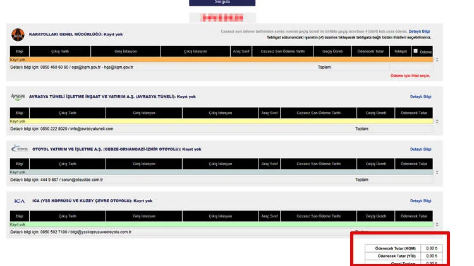
Task: Click scroll arrows on the KGM table row
Action: tap(437, 60)
